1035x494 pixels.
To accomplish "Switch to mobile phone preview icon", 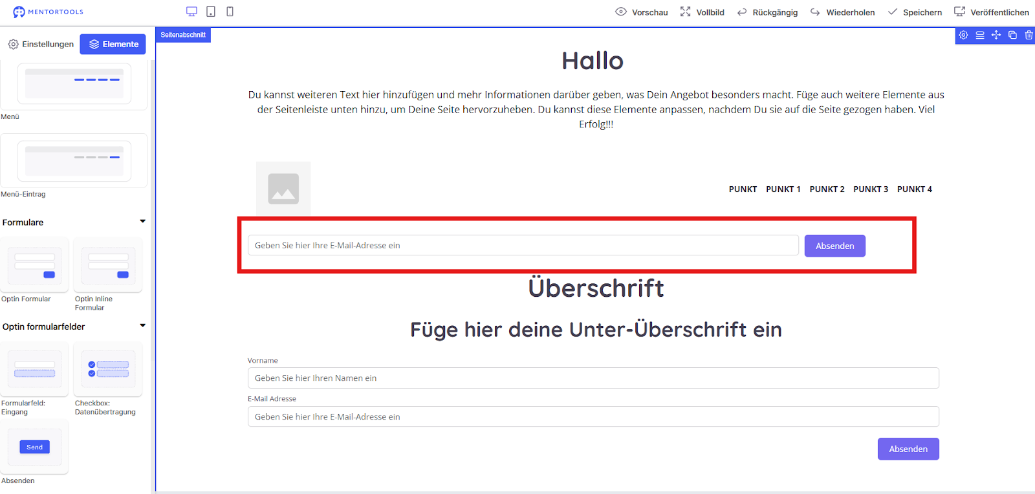I will pos(230,12).
